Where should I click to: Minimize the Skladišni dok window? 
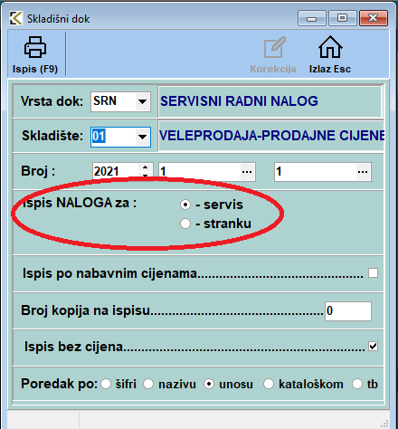312,18
